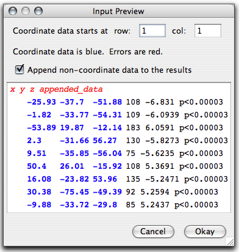Screen dimensions: 239x252
Task: Click the Cancel button
Action: (x=153, y=231)
